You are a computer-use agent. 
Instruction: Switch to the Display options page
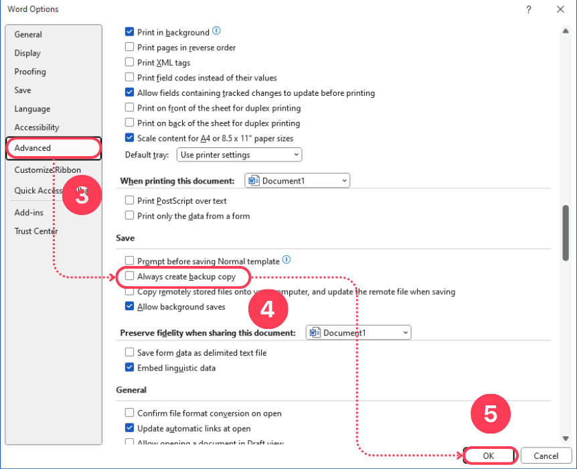(27, 53)
